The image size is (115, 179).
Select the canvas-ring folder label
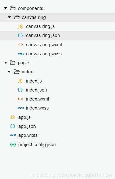click(x=34, y=17)
